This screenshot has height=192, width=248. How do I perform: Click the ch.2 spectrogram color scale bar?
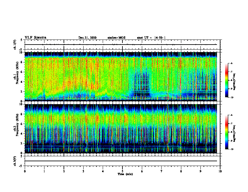coord(226,132)
